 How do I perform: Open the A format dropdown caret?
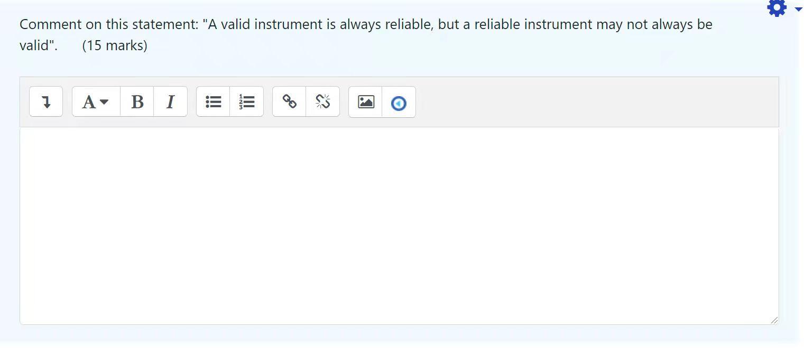pyautogui.click(x=105, y=102)
